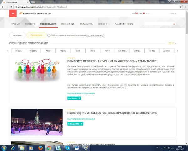Image resolution: width=188 pixels, height=151 pixels.
Task: Switch to Chrome in the taskbar
Action: coord(49,148)
